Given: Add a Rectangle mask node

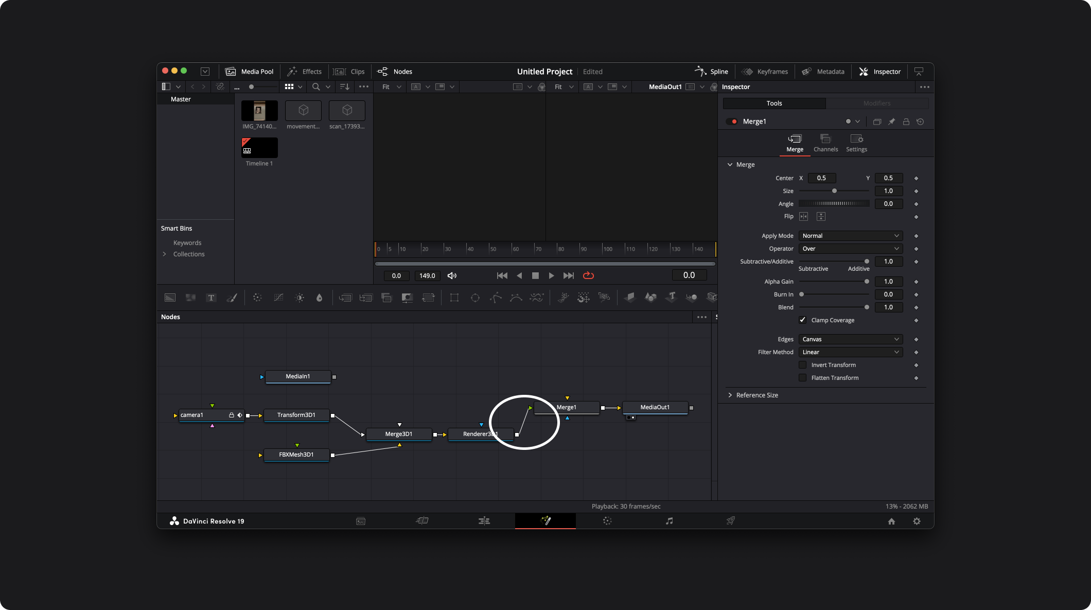Looking at the screenshot, I should click(x=454, y=298).
